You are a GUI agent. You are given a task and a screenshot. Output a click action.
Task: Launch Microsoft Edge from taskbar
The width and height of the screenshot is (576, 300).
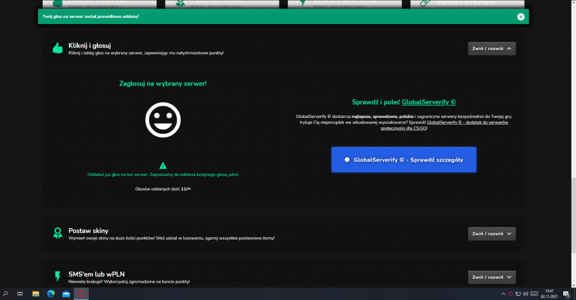tap(51, 294)
